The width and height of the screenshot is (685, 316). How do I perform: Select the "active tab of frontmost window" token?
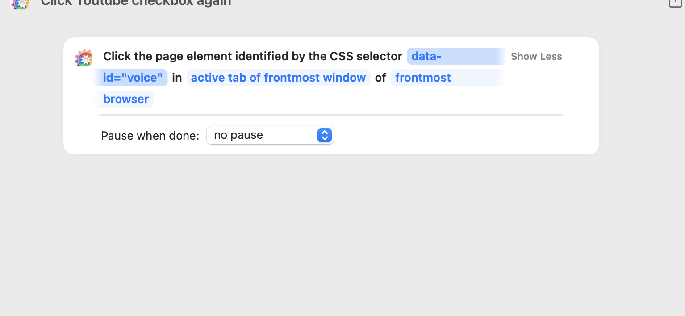[278, 78]
